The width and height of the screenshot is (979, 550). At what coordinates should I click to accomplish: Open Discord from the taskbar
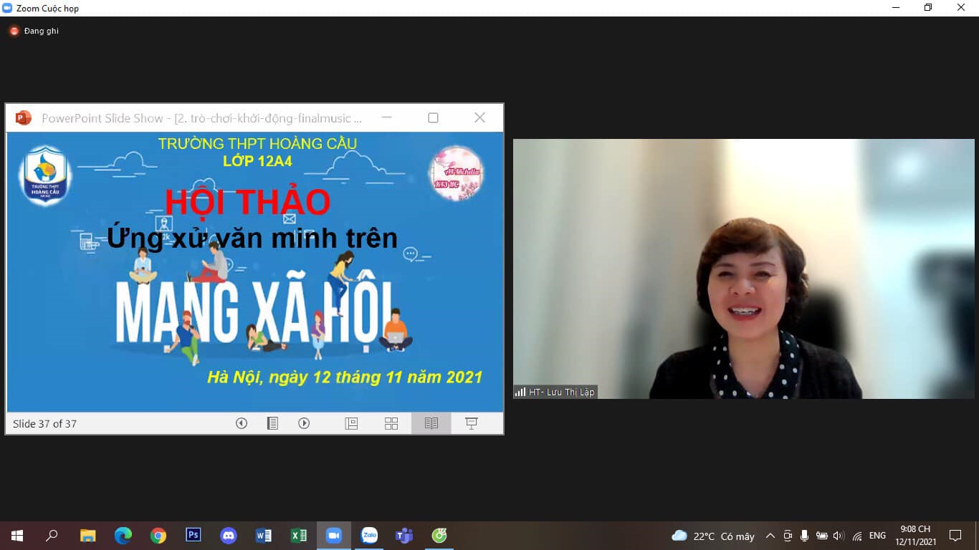pos(229,535)
